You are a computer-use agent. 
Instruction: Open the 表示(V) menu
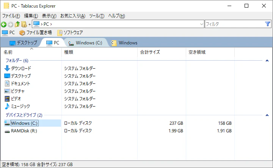(x=49, y=16)
